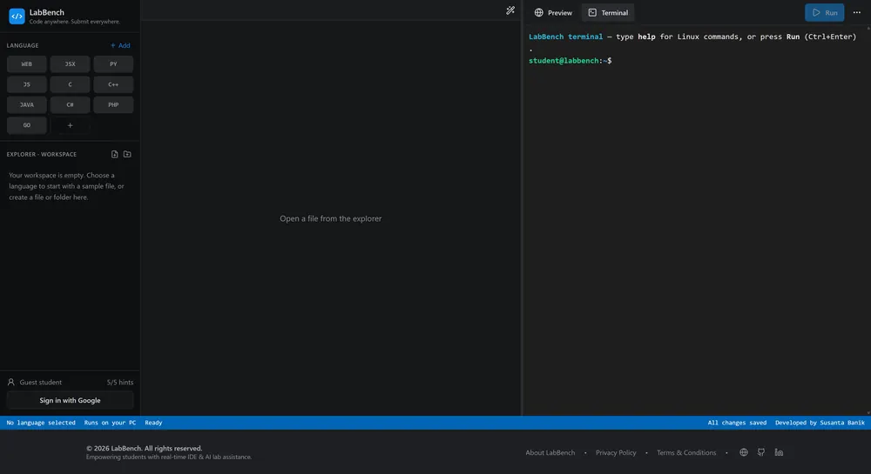Open the Terms & Conditions link

686,452
